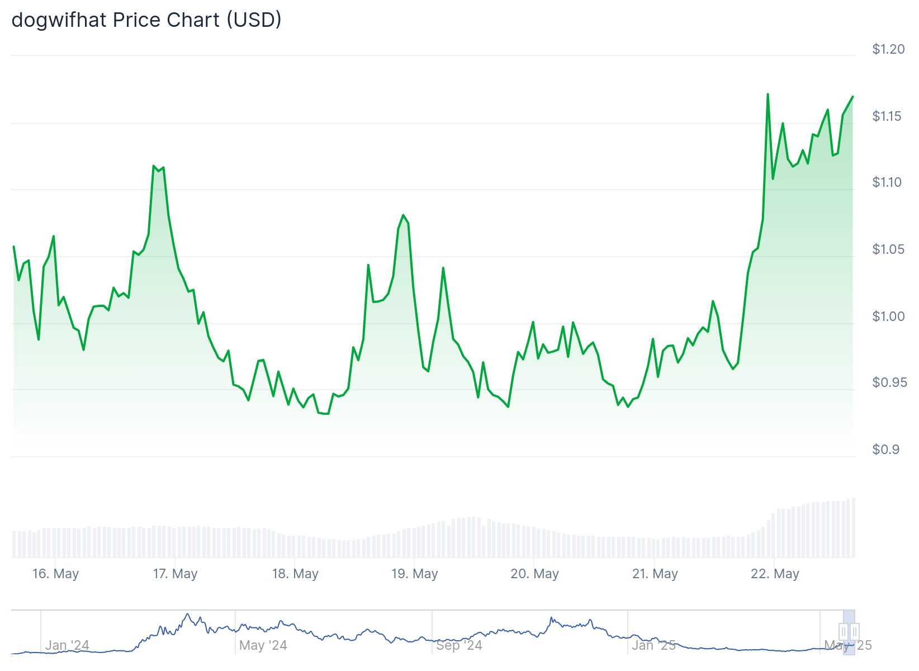Click the $1.15 price axis label
This screenshot has height=671, width=919.
tap(887, 116)
